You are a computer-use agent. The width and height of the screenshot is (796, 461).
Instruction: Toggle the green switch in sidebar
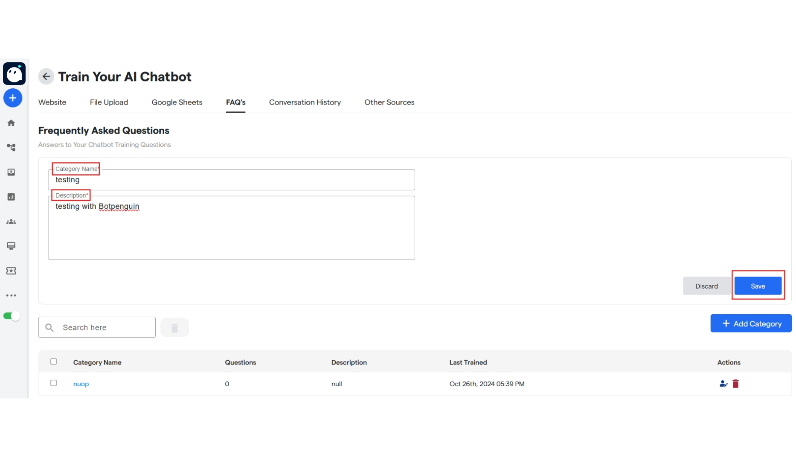(12, 316)
